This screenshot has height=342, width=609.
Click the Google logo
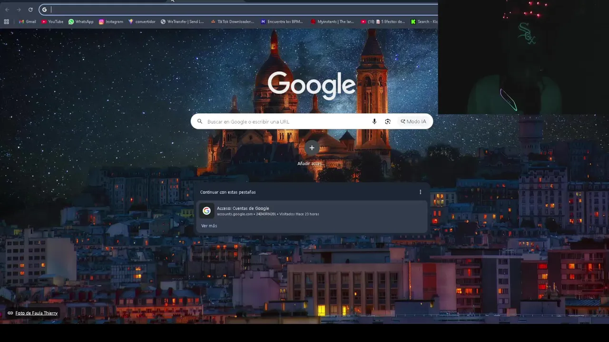[312, 85]
